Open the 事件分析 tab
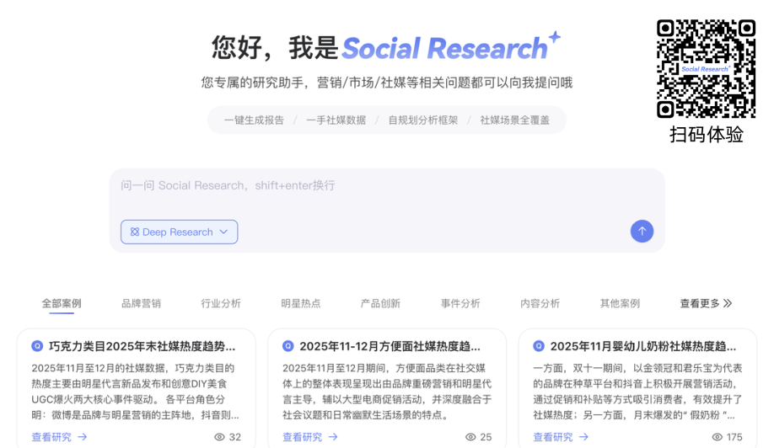Viewport: 774px width, 448px height. (x=460, y=303)
